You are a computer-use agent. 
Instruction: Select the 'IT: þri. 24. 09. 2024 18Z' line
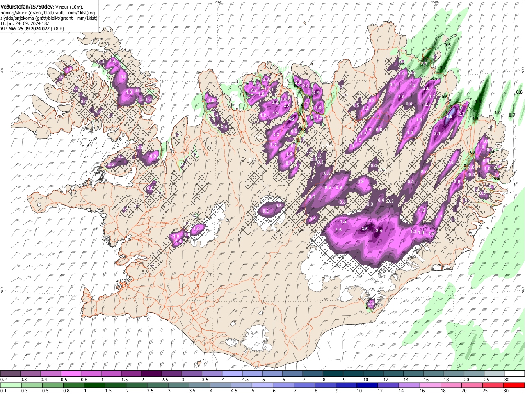click(x=25, y=23)
